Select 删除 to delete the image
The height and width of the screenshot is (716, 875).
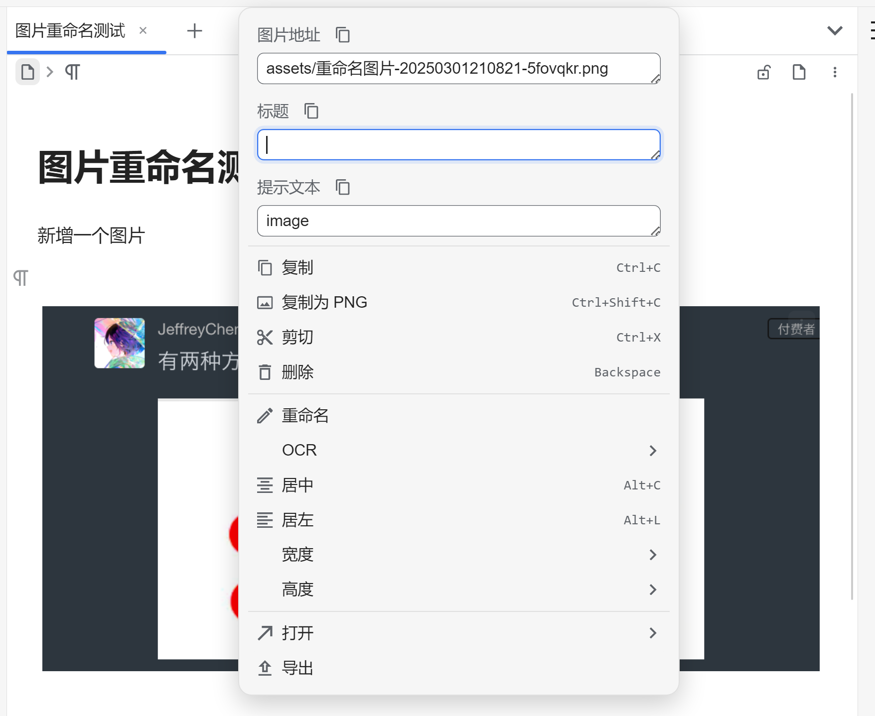pyautogui.click(x=458, y=372)
